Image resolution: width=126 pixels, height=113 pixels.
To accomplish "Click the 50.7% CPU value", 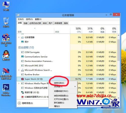I will tap(78, 79).
